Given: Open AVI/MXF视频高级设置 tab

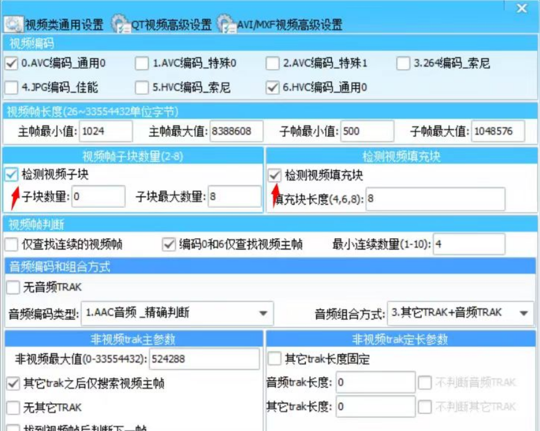Looking at the screenshot, I should coord(290,25).
